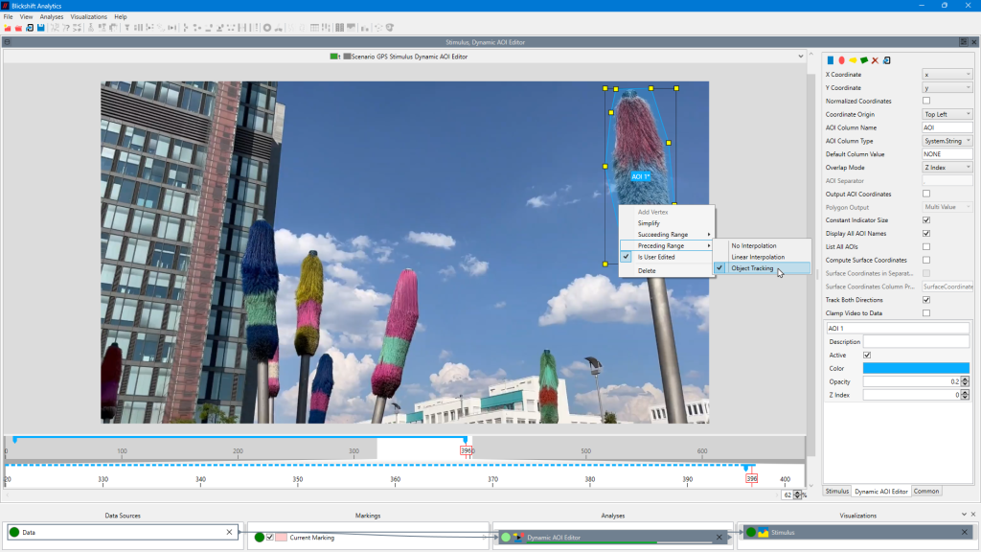Screen dimensions: 981x552
Task: Open the Analyses menu
Action: (52, 17)
